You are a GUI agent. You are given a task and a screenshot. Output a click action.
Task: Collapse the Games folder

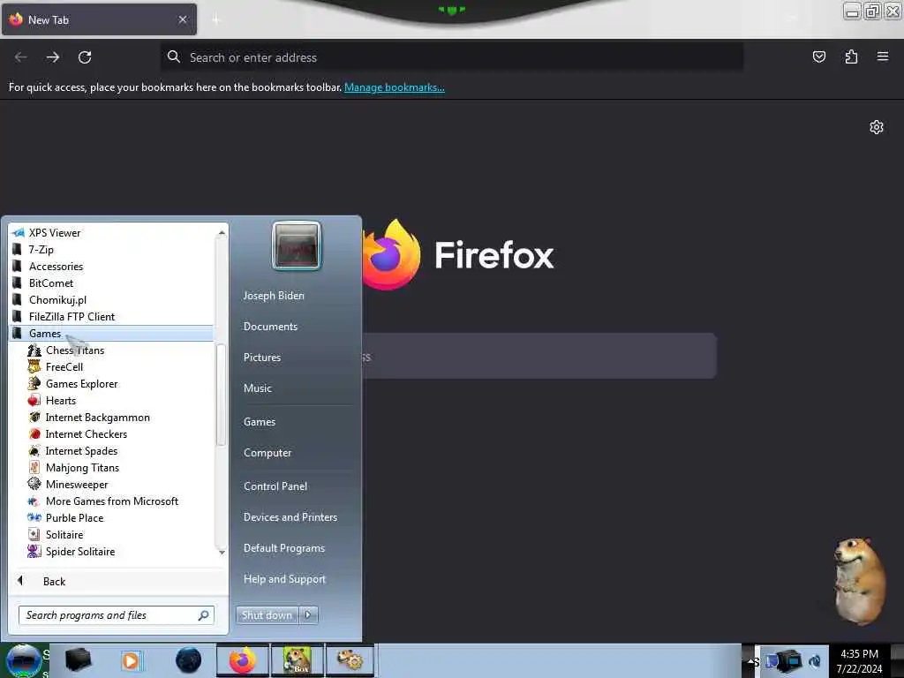click(x=111, y=333)
